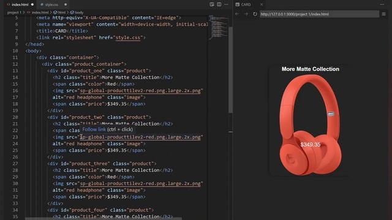This screenshot has width=392, height=220.
Task: Click the unsaved dot on style.css tab
Action: point(66,4)
